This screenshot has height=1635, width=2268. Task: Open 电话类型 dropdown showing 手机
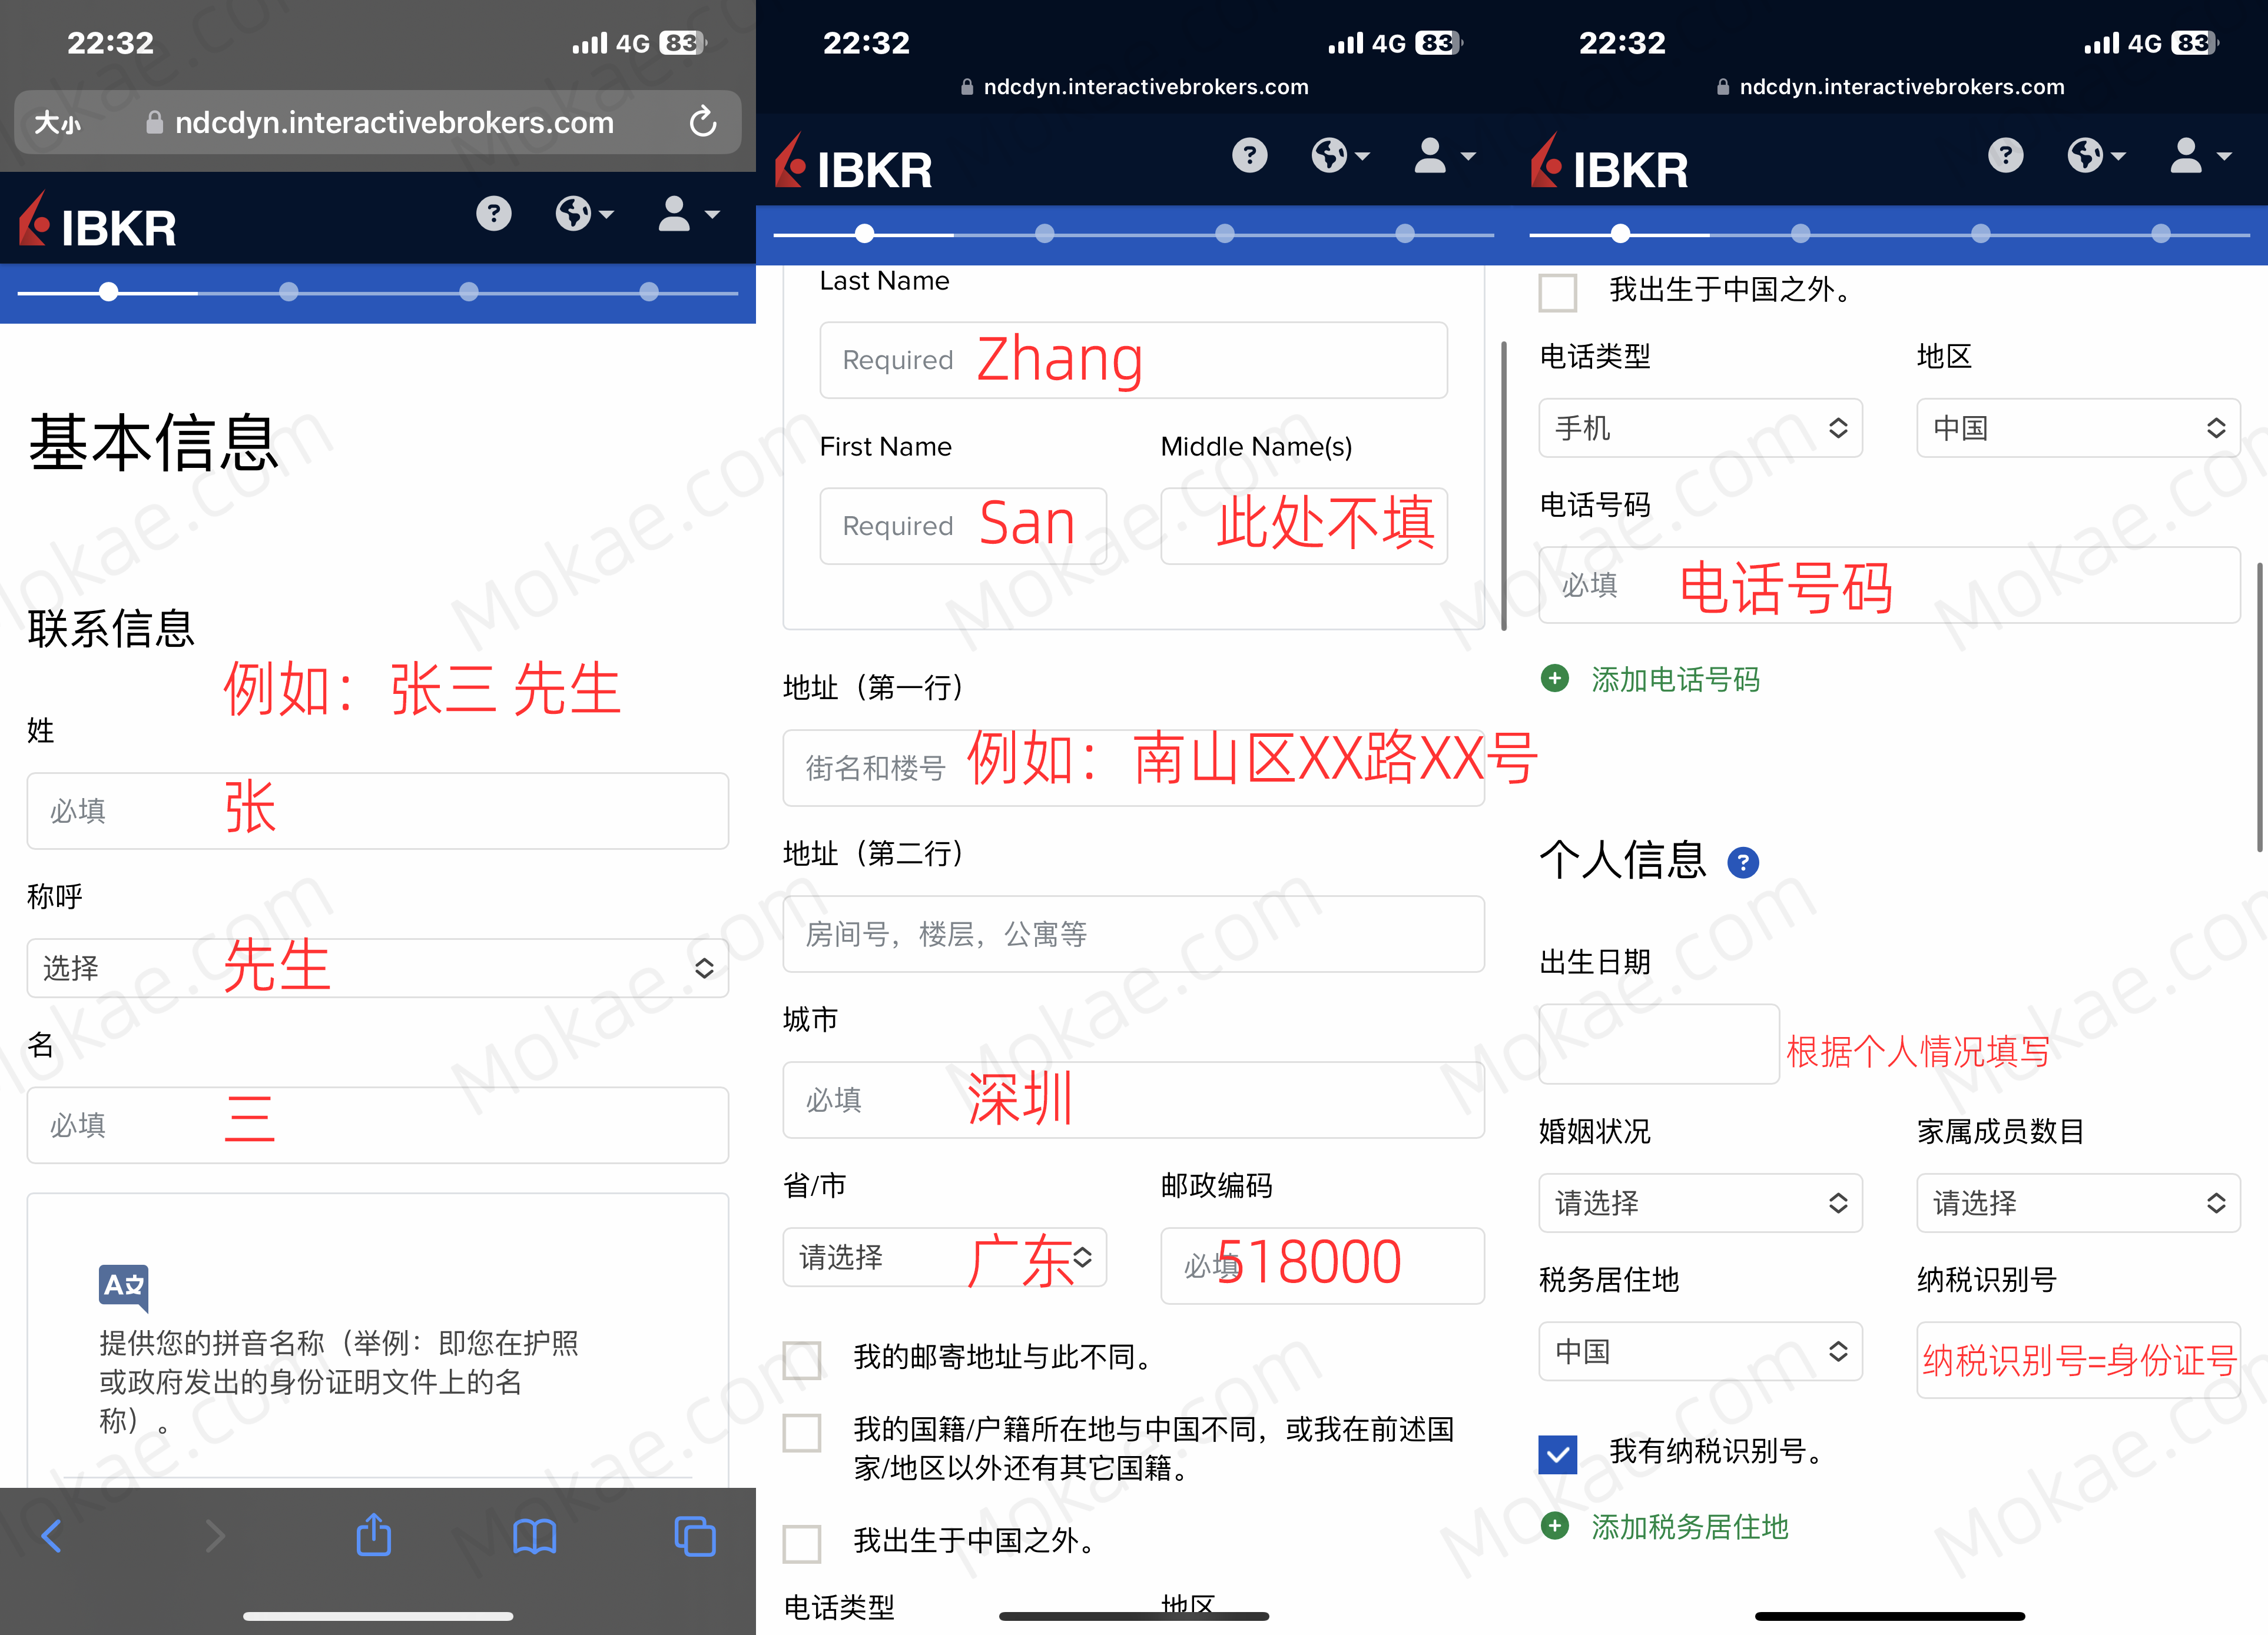(x=1700, y=428)
